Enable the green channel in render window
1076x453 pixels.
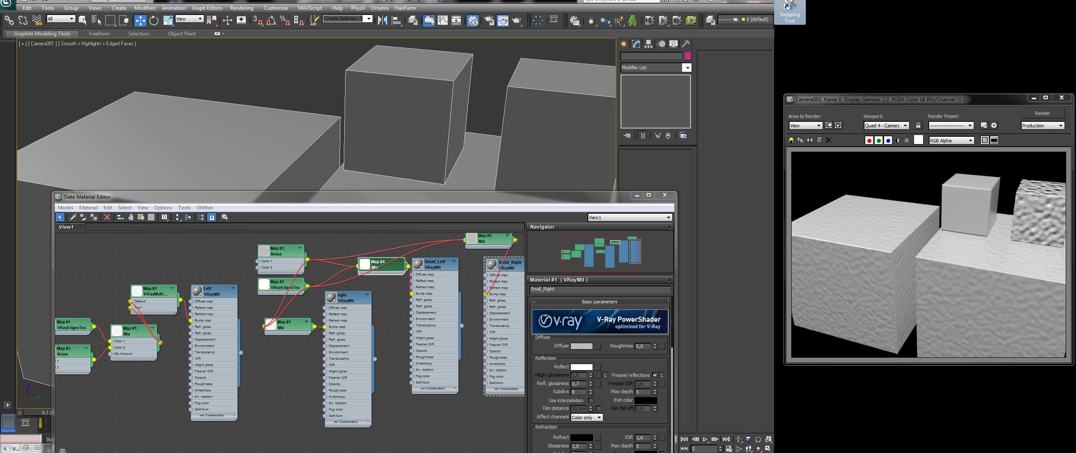coord(879,140)
